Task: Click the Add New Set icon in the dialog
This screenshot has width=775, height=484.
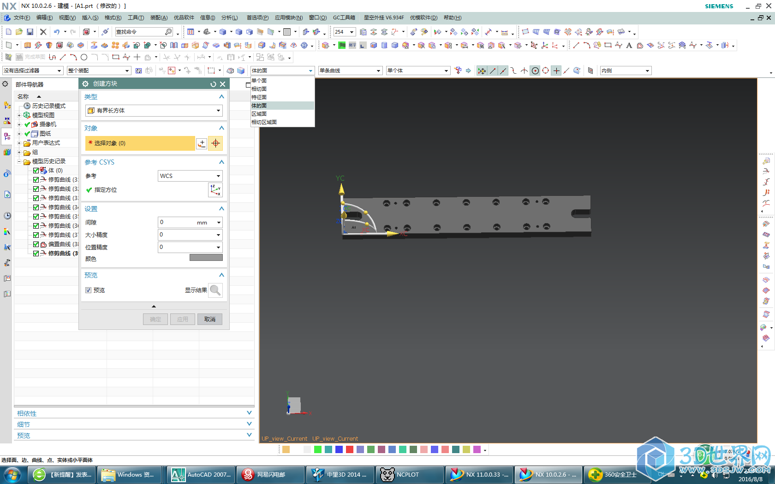Action: (x=202, y=143)
